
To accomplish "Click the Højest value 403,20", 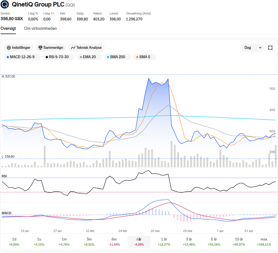I will point(99,19).
